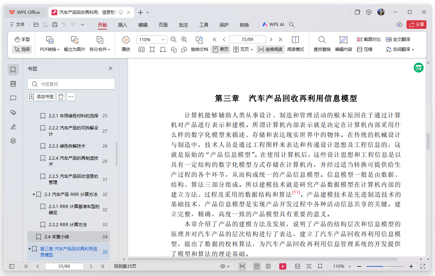This screenshot has width=435, height=276.
Task: Open the 110% zoom level dropdown
Action: click(x=152, y=39)
